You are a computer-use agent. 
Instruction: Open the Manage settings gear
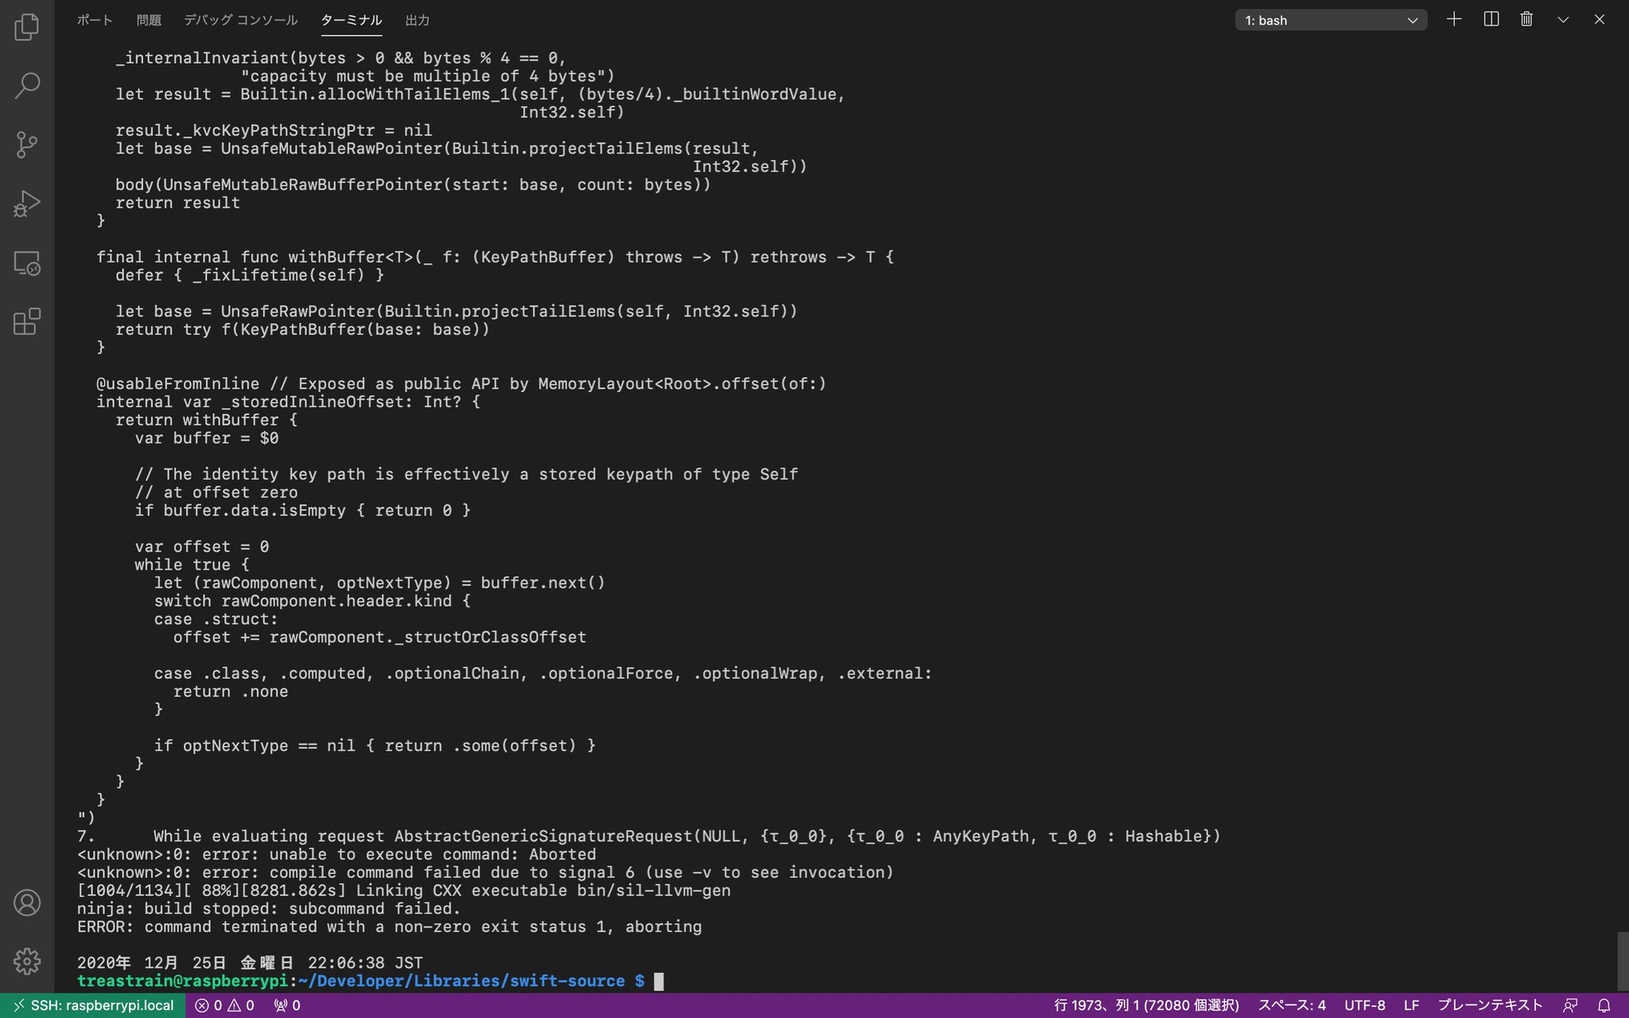coord(27,961)
